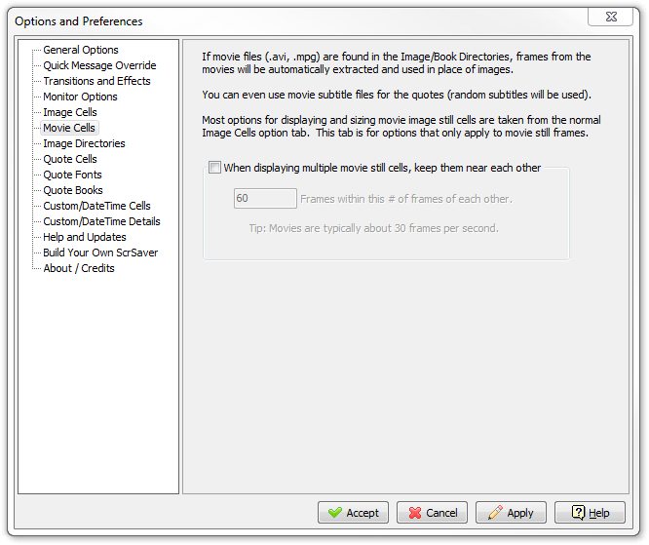Enable keep movie still cells near each other

tap(214, 168)
